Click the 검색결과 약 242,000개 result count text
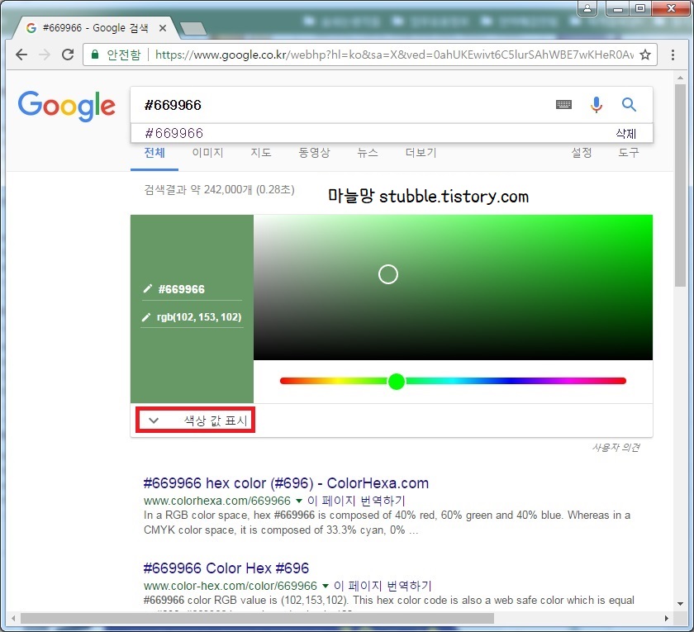The image size is (694, 632). point(219,190)
